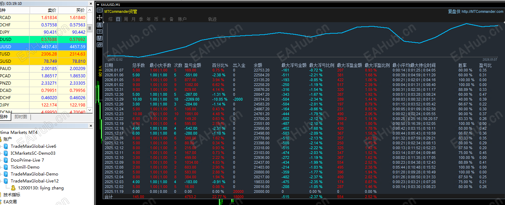Click the 12000130 liying zhang account icon

[x=13, y=188]
